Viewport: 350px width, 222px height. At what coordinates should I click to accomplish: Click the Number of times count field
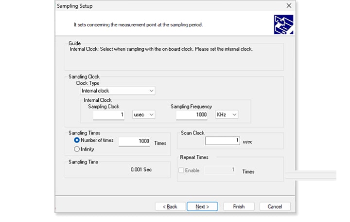point(134,141)
